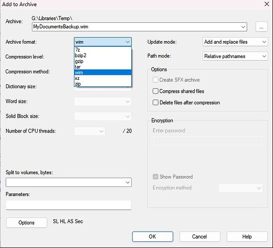Open Help for this dialog

[247, 237]
